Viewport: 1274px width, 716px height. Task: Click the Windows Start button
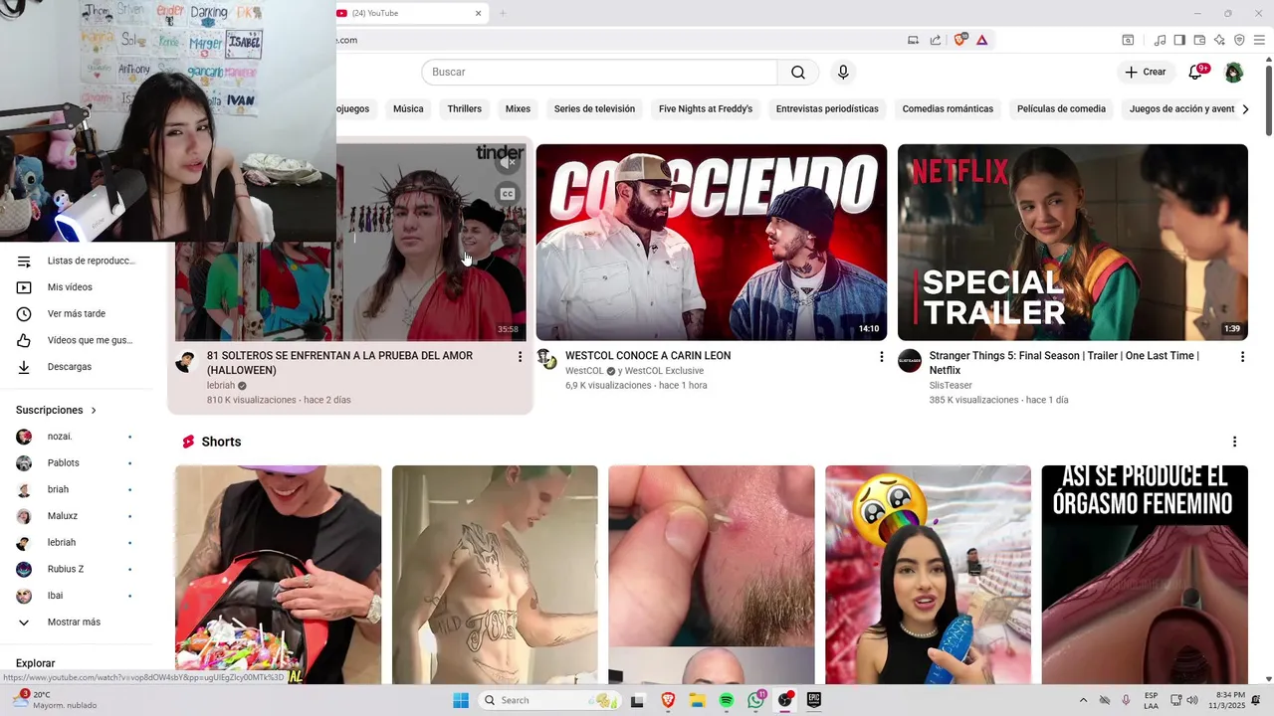460,700
